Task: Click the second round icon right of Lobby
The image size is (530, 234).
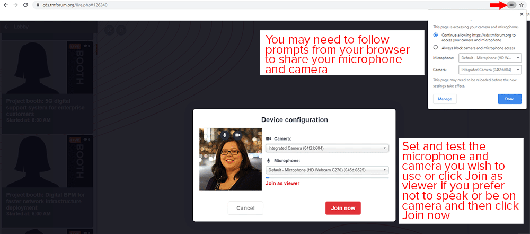Action: pos(121,30)
